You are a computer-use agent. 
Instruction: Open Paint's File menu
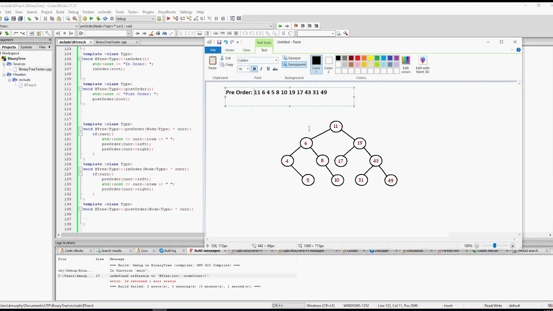[x=213, y=50]
